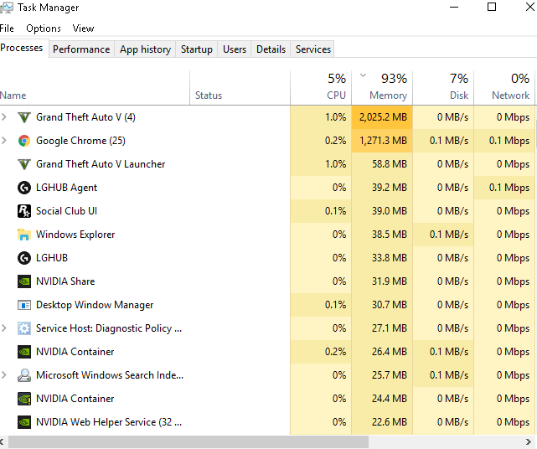Screen dimensions: 537x449
Task: Expand the Google Chrome process group
Action: point(5,141)
